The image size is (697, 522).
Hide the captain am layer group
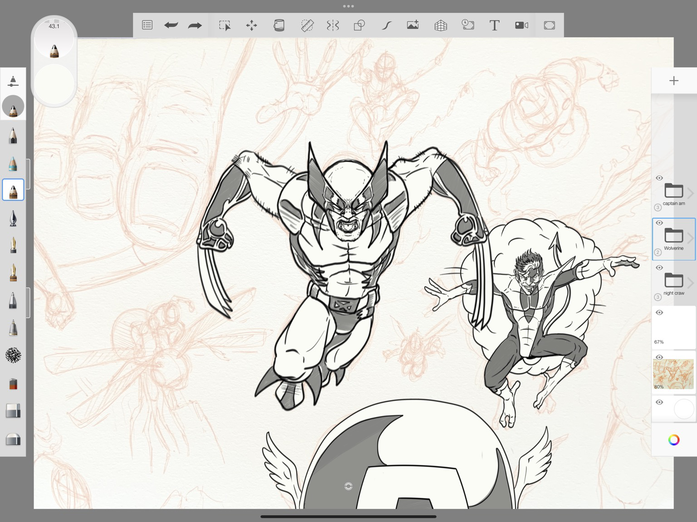[659, 178]
